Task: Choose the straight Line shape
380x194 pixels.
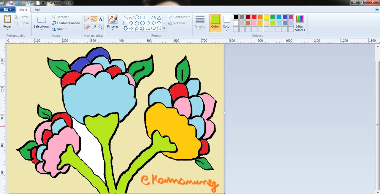Action: click(126, 18)
